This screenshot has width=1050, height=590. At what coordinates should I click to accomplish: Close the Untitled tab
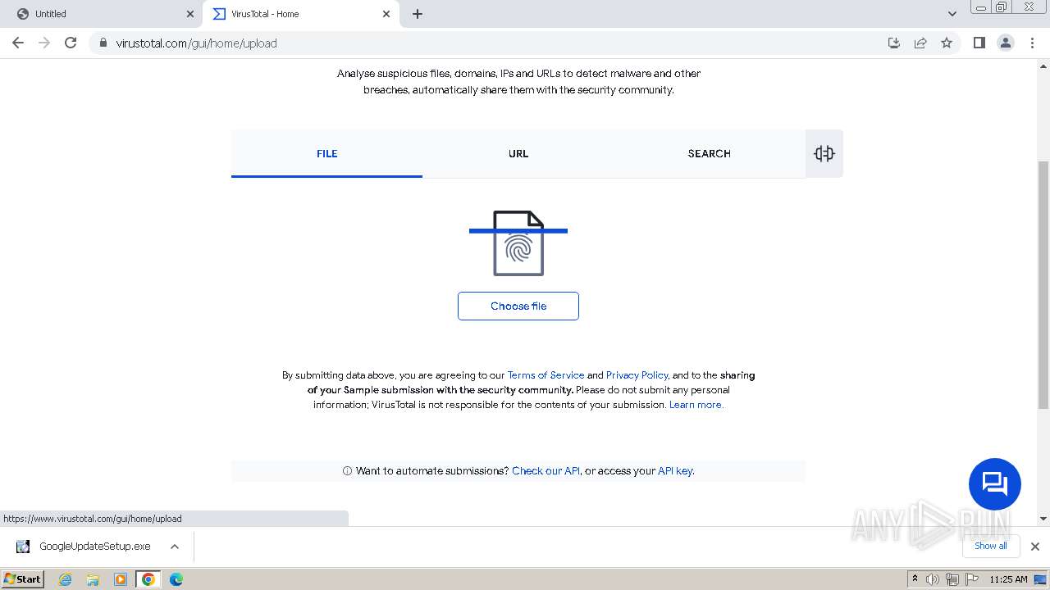coord(190,14)
